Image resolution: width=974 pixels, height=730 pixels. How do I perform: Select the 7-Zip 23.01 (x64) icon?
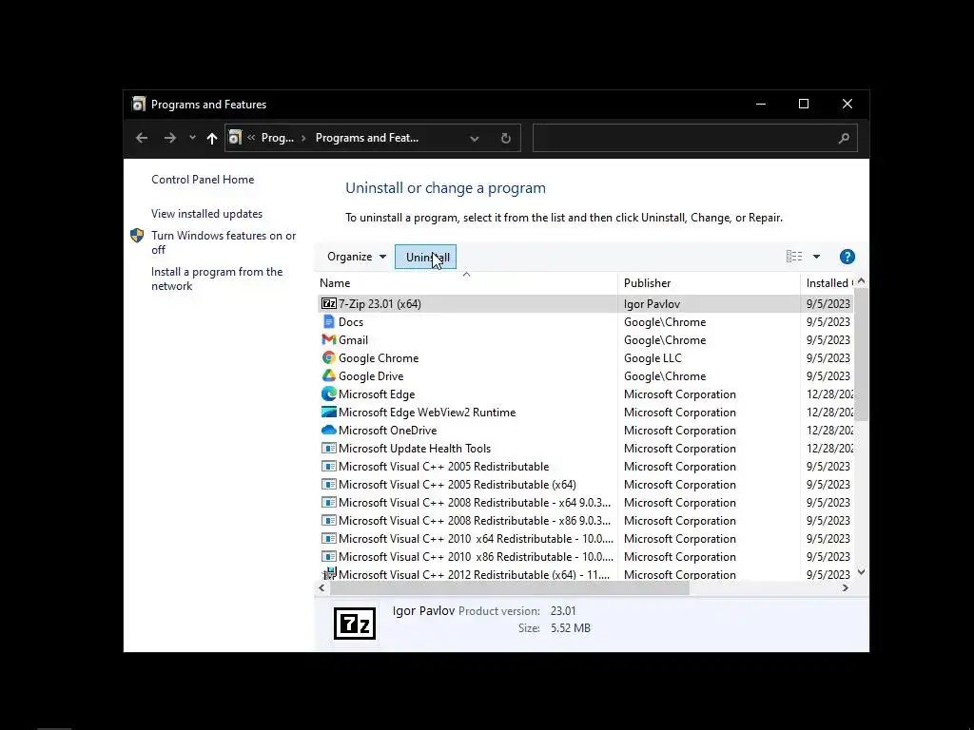pos(329,303)
